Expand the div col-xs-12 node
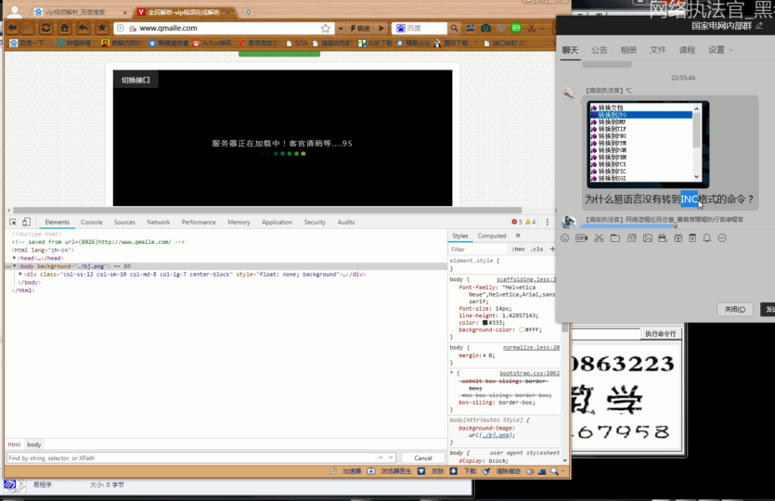775x501 pixels. point(20,275)
